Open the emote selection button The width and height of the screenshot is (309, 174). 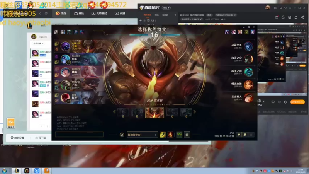(187, 135)
